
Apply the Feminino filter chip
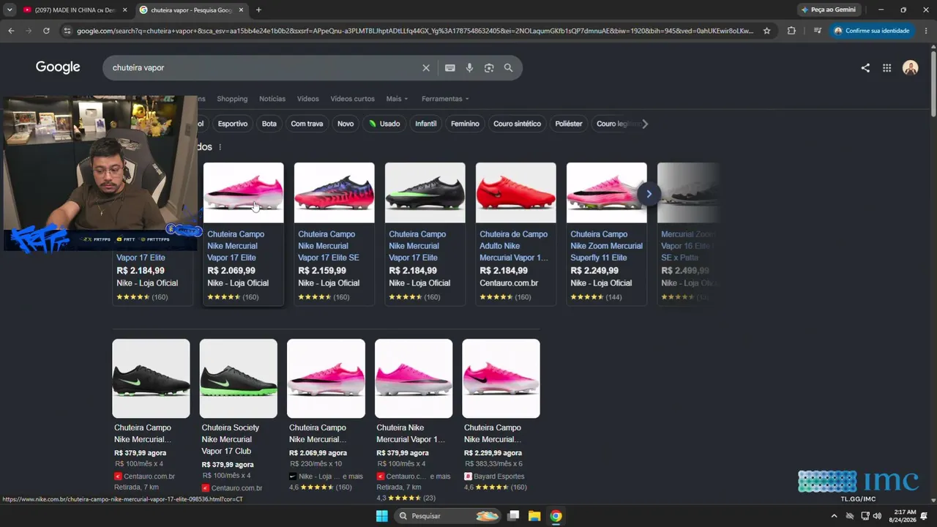pos(465,124)
